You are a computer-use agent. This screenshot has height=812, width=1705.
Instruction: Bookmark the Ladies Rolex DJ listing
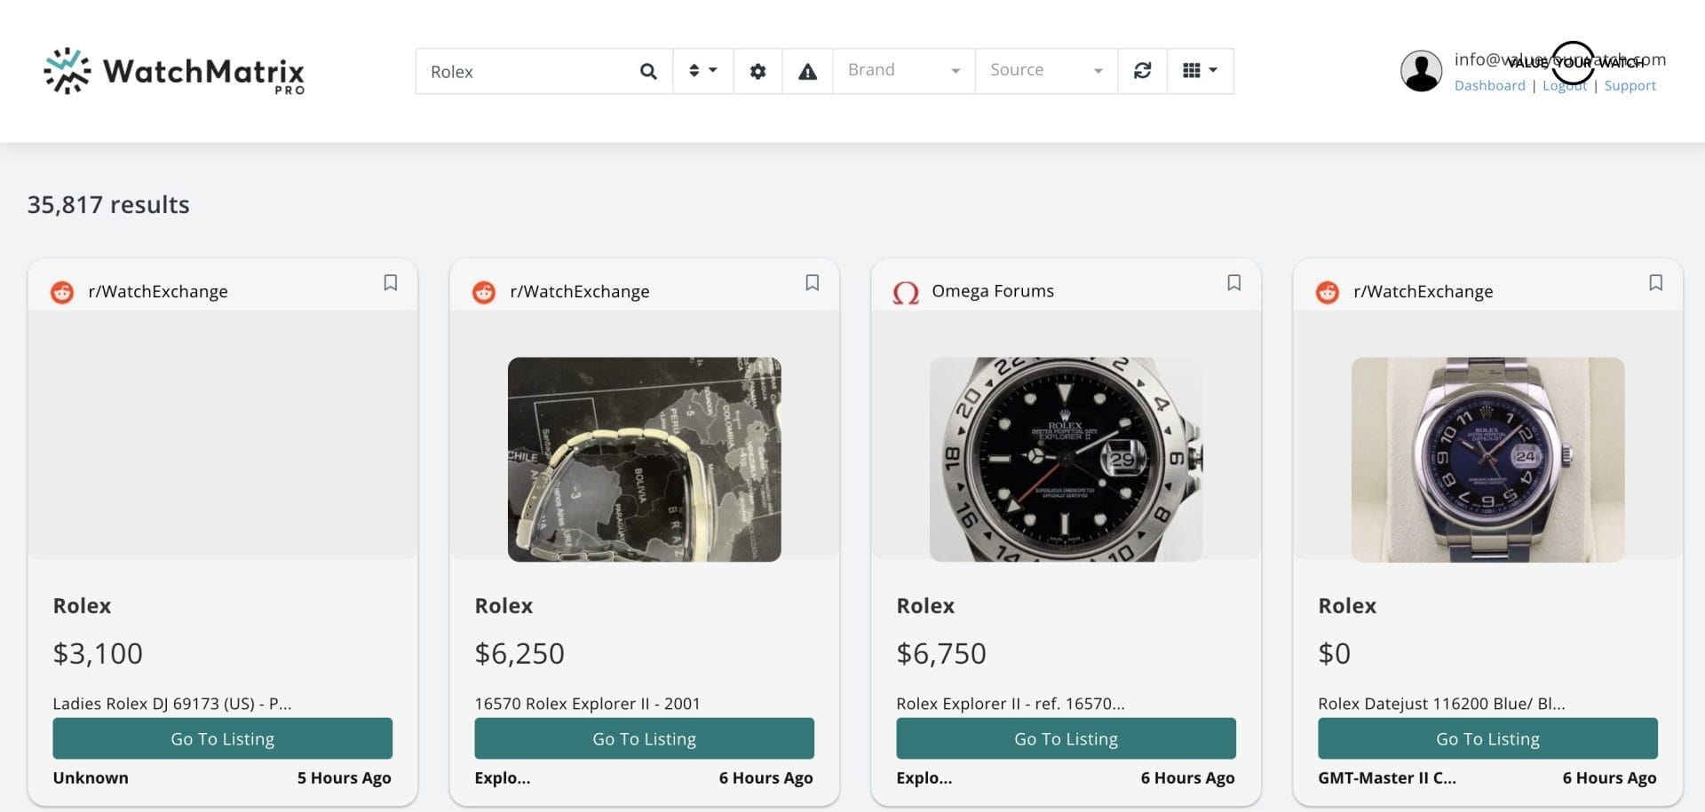point(391,282)
